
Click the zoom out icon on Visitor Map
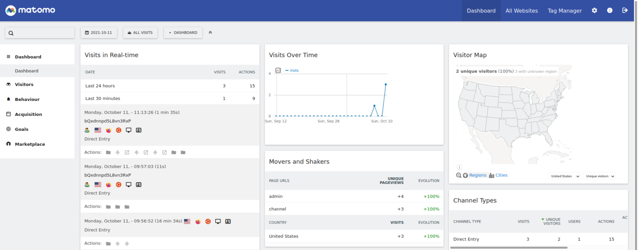pyautogui.click(x=459, y=175)
